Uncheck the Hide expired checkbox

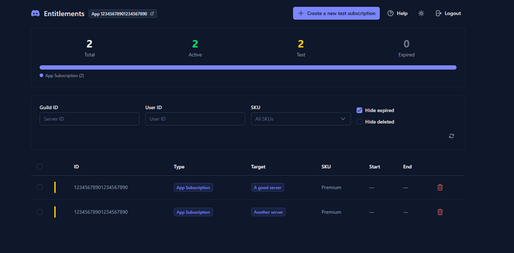[x=359, y=110]
